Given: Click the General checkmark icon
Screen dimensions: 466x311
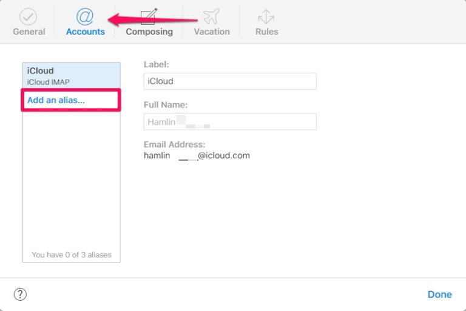Looking at the screenshot, I should click(x=29, y=17).
